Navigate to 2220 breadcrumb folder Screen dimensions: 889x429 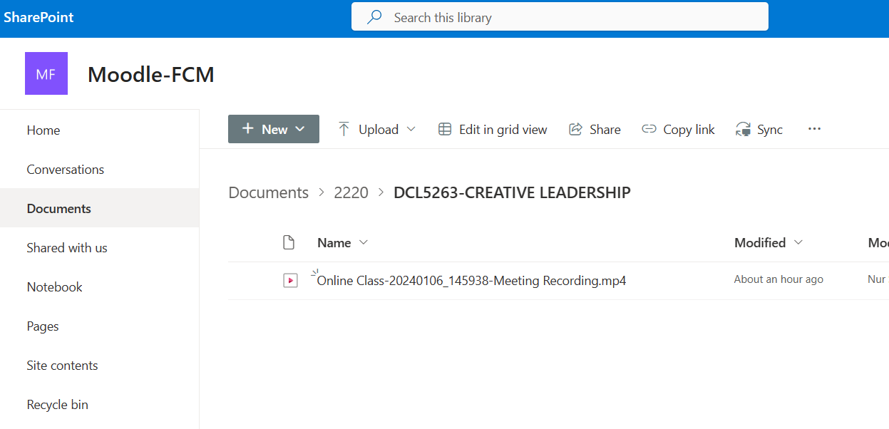(351, 192)
